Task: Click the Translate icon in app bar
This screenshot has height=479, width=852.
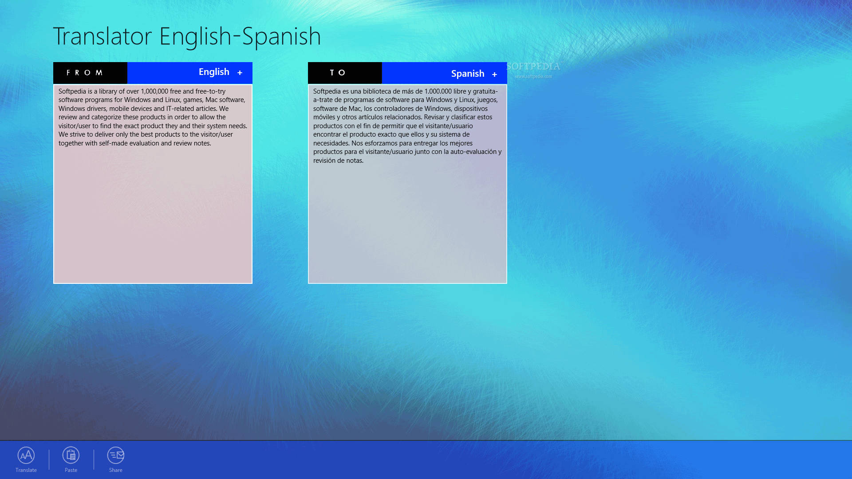Action: pos(26,455)
